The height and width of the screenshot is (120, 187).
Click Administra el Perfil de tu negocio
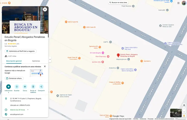coord(20,51)
